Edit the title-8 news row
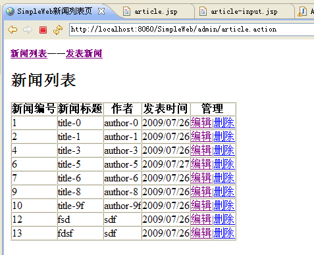The width and height of the screenshot is (314, 255). (201, 192)
